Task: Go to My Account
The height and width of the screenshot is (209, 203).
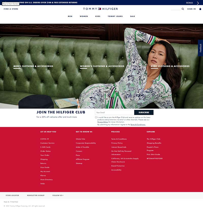Action: [x=45, y=172]
